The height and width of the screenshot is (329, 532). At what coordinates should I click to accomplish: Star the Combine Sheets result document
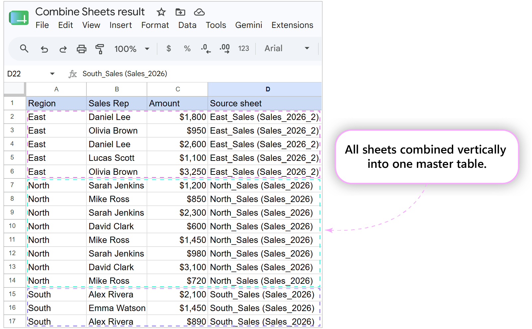pos(161,12)
